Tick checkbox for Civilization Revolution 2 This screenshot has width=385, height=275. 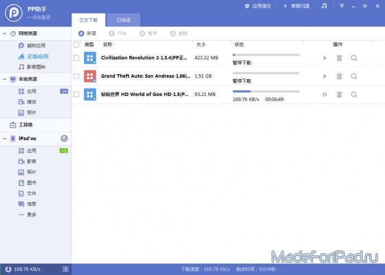click(x=76, y=58)
